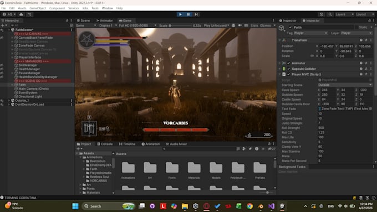Image resolution: width=377 pixels, height=212 pixels.
Task: Toggle Gizmos in Game view
Action: coord(266,25)
